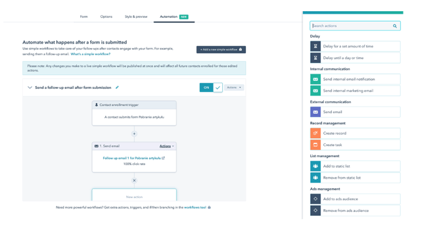
Task: Click the purple Send email icon
Action: [315, 112]
